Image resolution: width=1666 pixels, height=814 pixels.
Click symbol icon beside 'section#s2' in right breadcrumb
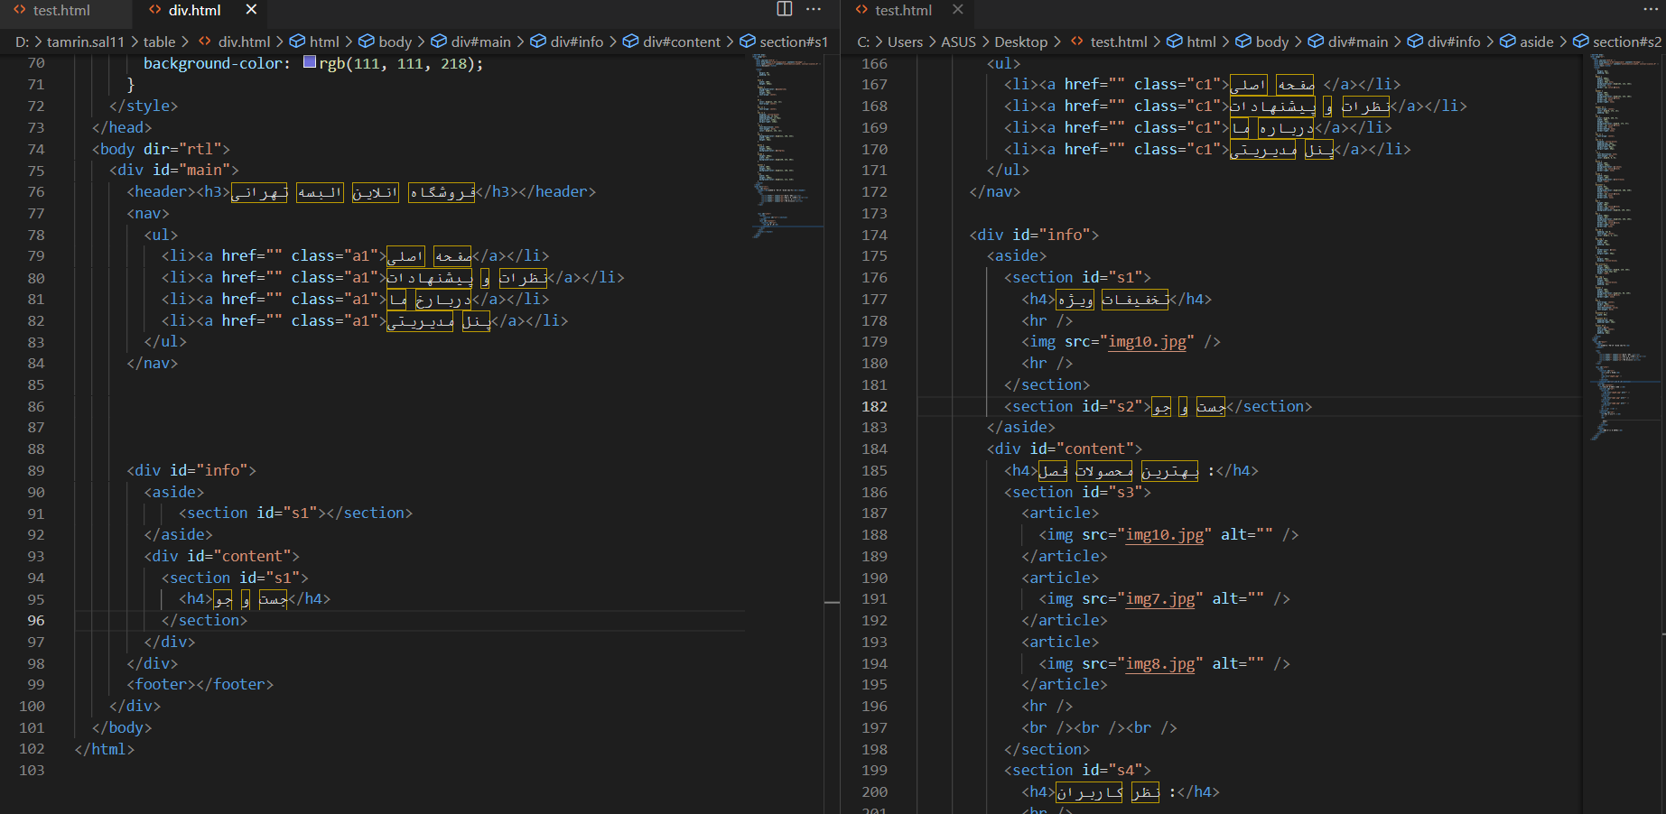[1581, 42]
